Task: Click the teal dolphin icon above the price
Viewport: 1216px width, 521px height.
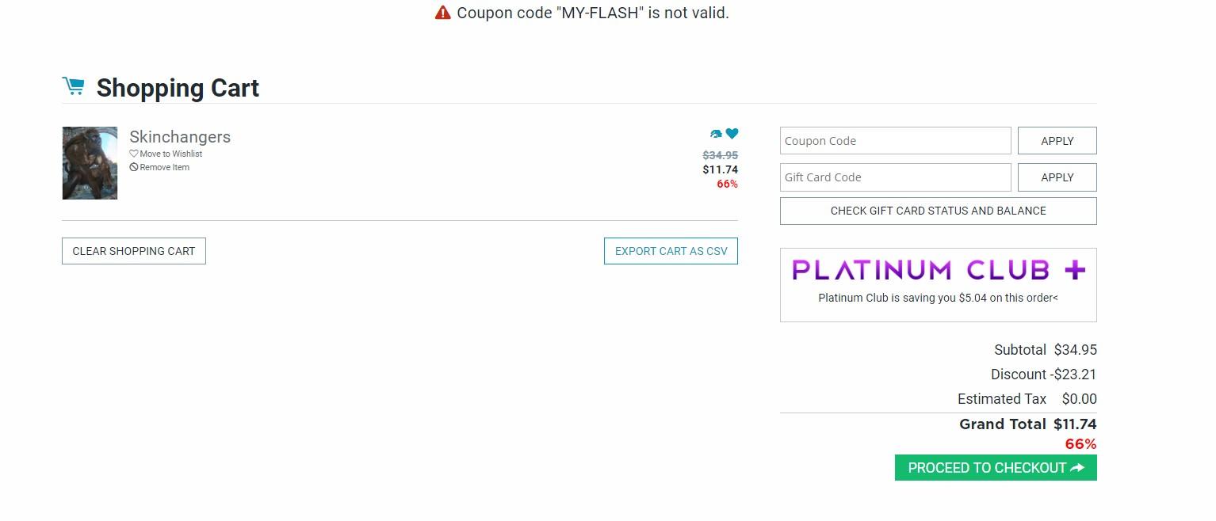Action: coord(716,135)
